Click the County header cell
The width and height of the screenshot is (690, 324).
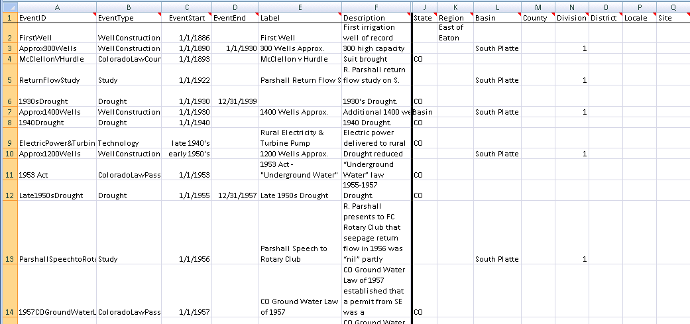tap(538, 18)
